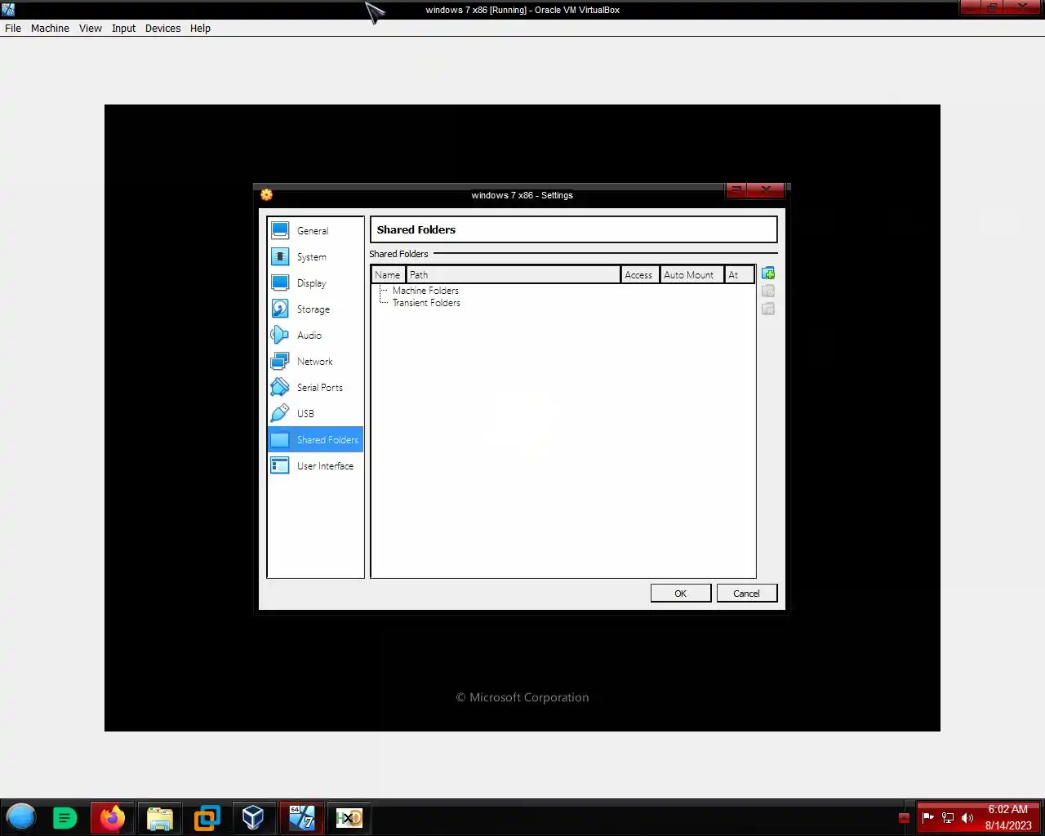The width and height of the screenshot is (1045, 836).
Task: Click the remove shared folder icon
Action: coord(768,309)
